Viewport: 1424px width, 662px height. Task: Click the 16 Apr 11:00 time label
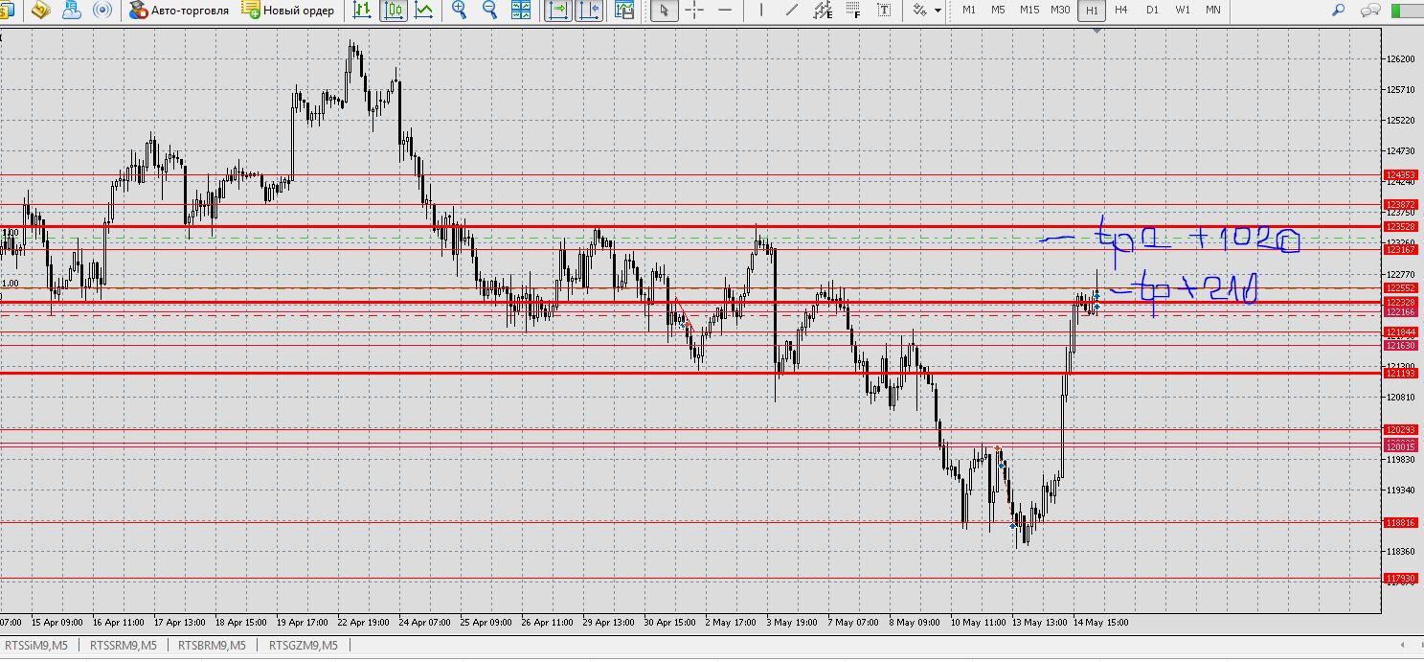[x=119, y=622]
